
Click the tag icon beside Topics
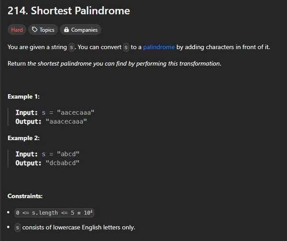click(x=34, y=30)
